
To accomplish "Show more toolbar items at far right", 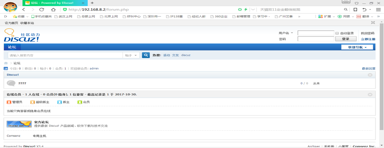I will click(379, 16).
